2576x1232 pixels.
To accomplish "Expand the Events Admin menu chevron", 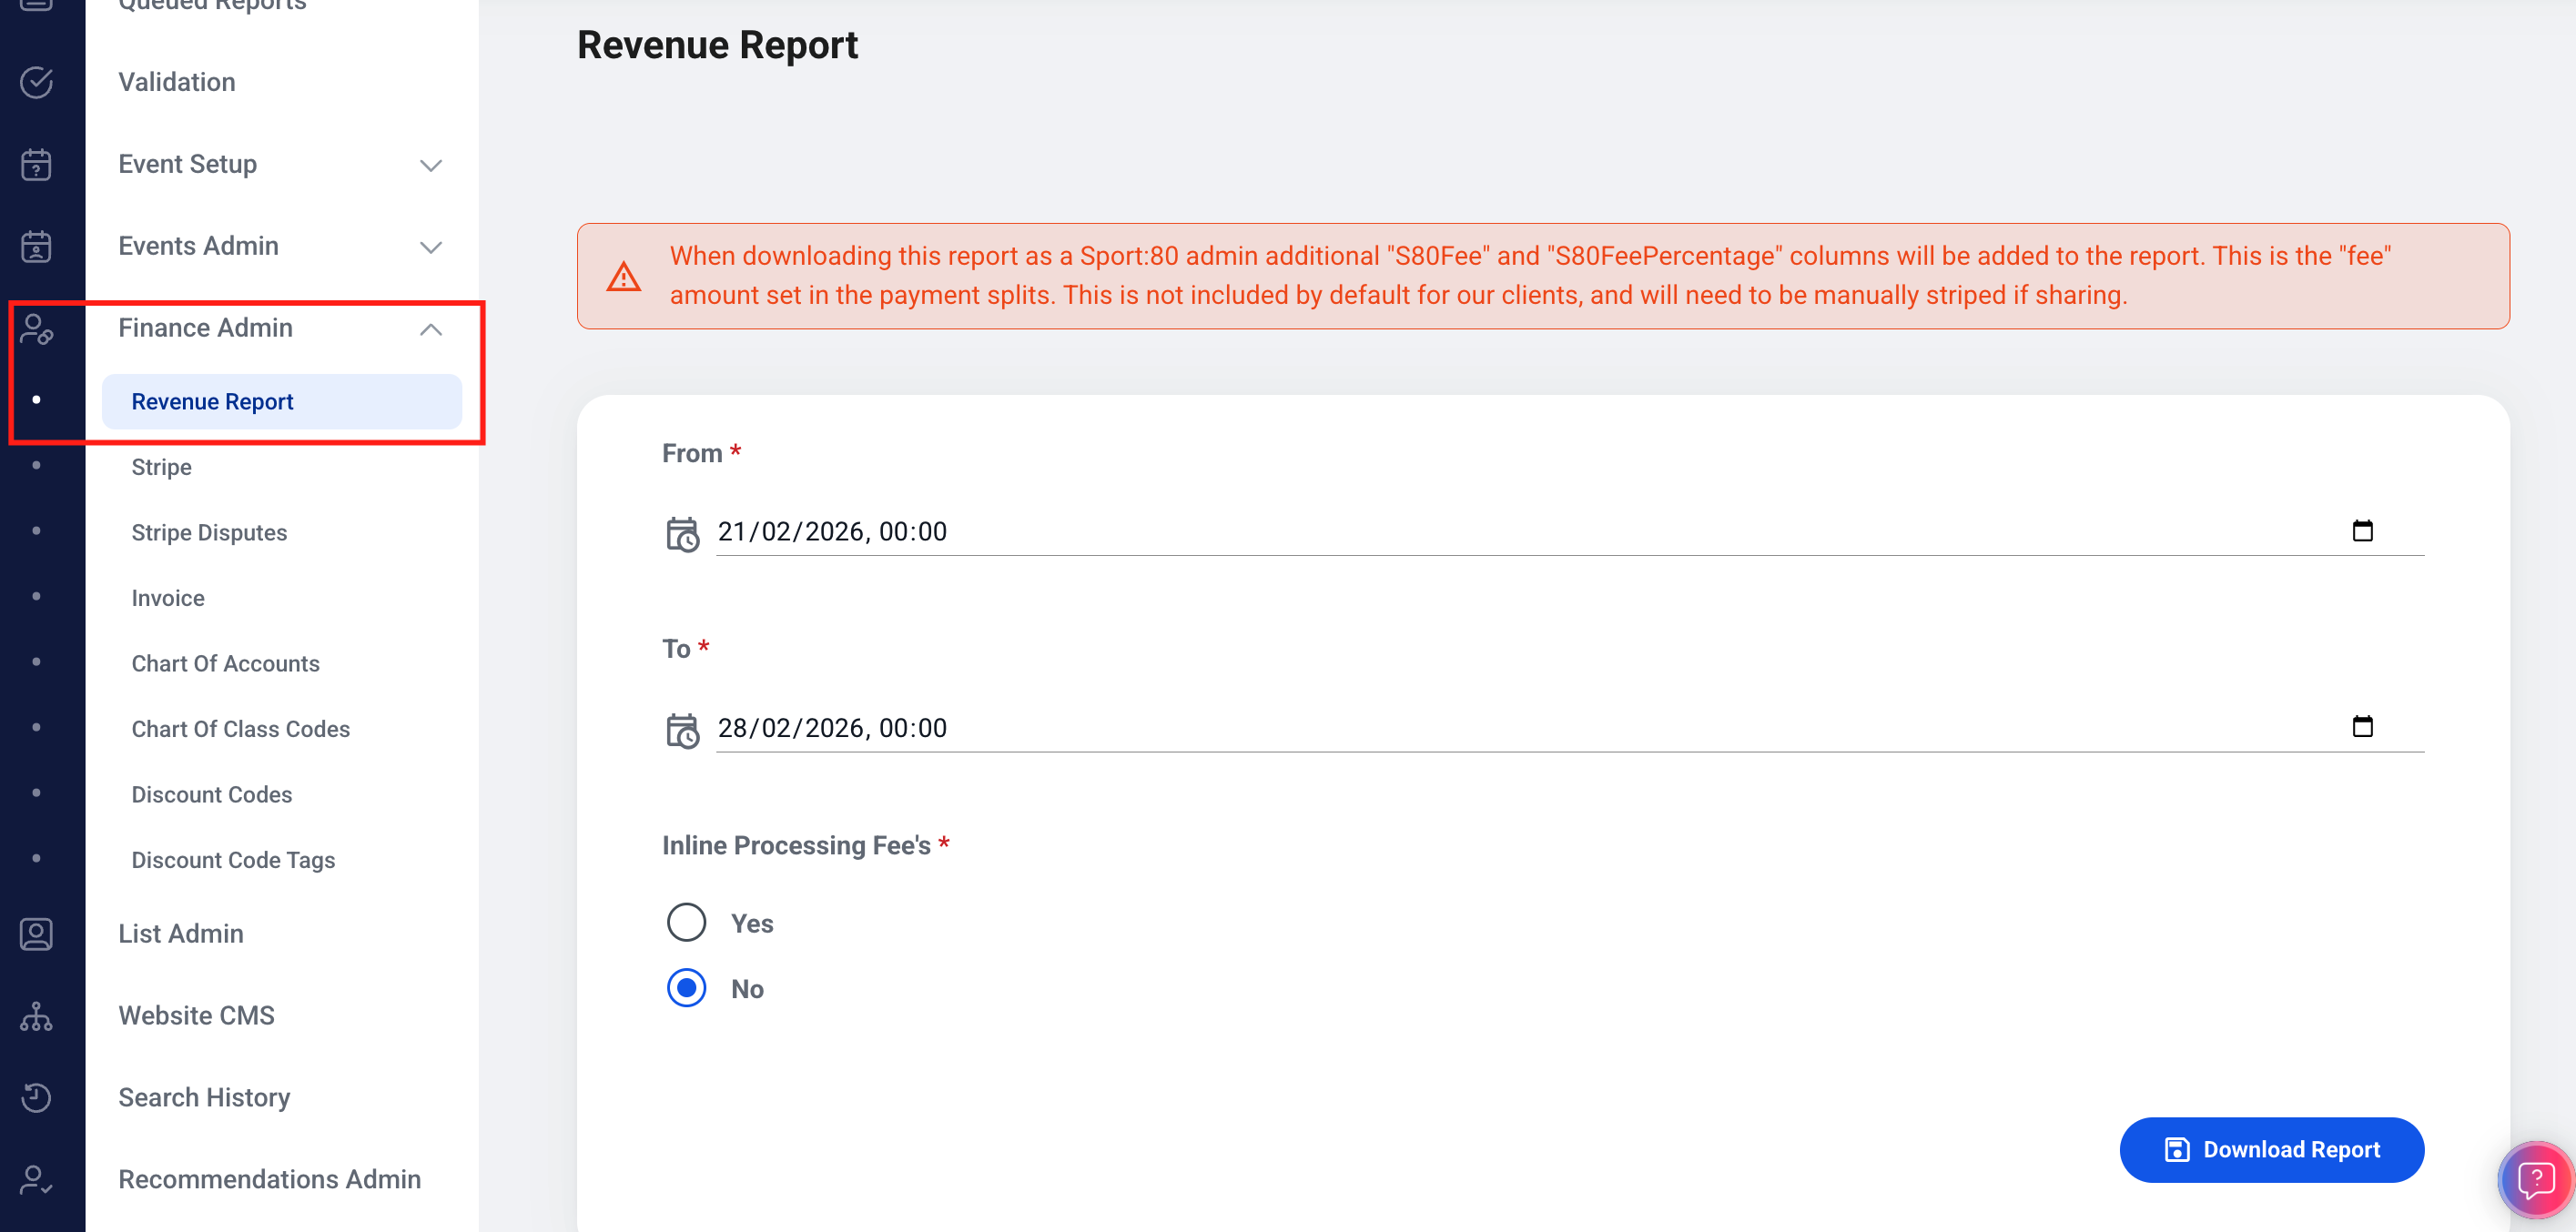I will tap(430, 247).
